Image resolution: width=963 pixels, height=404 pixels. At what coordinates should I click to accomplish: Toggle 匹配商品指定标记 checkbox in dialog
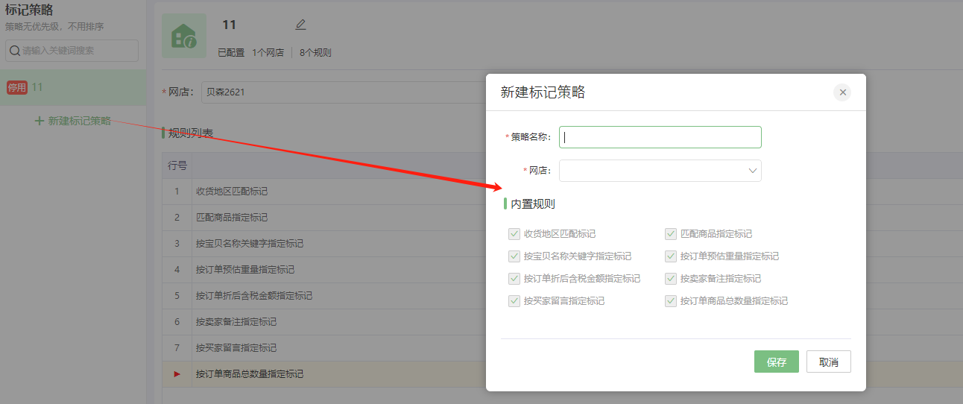pos(670,234)
